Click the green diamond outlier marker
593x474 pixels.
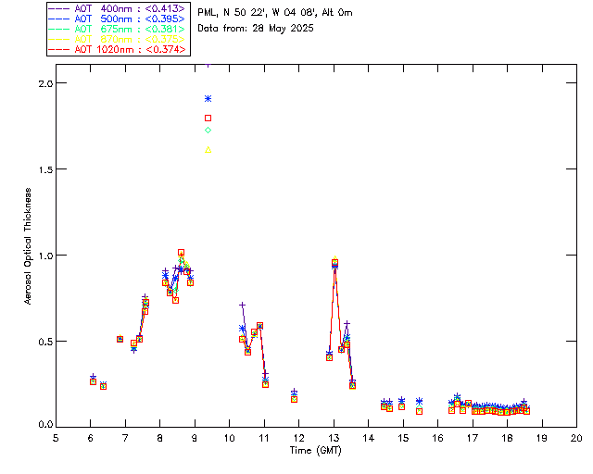208,131
